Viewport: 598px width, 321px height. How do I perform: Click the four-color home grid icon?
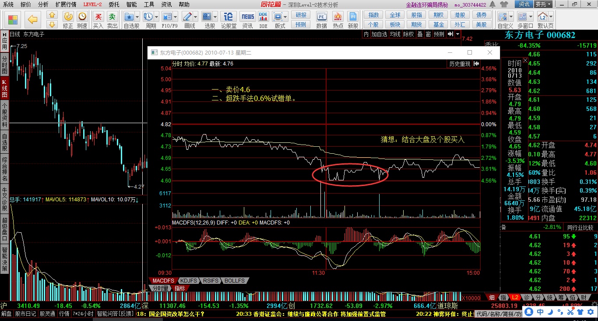point(13,20)
